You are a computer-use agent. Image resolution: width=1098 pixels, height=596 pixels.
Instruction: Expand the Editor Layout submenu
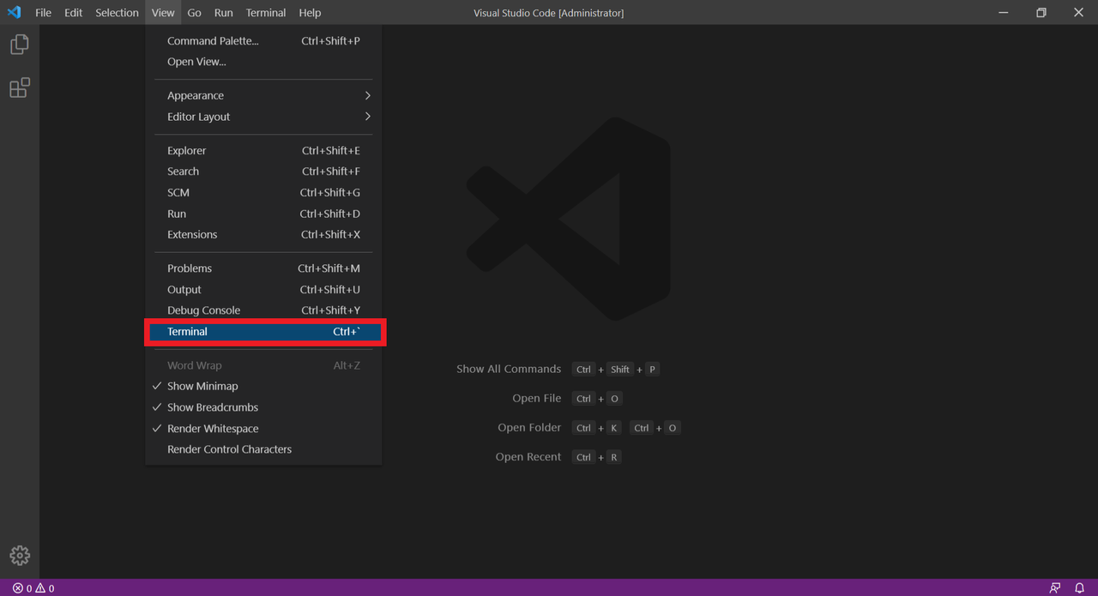[263, 117]
